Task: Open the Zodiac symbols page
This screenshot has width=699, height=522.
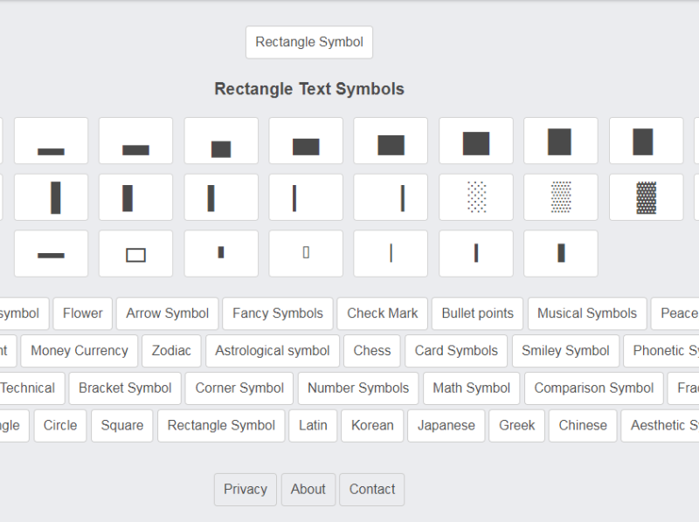Action: coord(171,351)
